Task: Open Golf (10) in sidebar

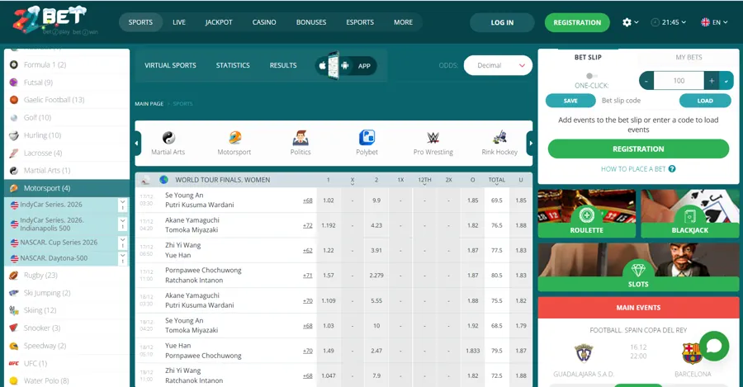Action: tap(66, 117)
